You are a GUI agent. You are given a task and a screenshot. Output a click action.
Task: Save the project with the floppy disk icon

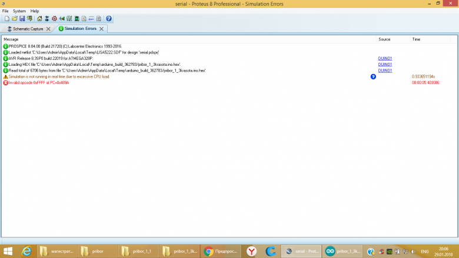[22, 19]
